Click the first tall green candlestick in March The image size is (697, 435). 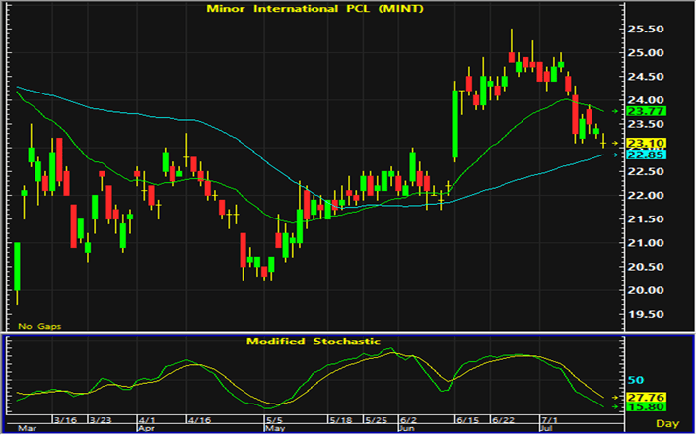[x=18, y=267]
